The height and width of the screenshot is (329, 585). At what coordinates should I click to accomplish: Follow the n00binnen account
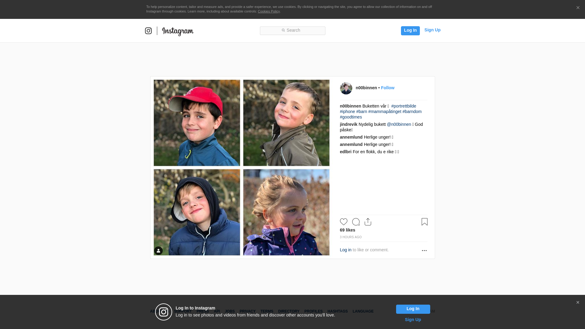tap(388, 88)
